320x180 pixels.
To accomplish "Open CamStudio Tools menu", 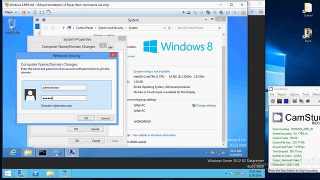I will click(306, 94).
